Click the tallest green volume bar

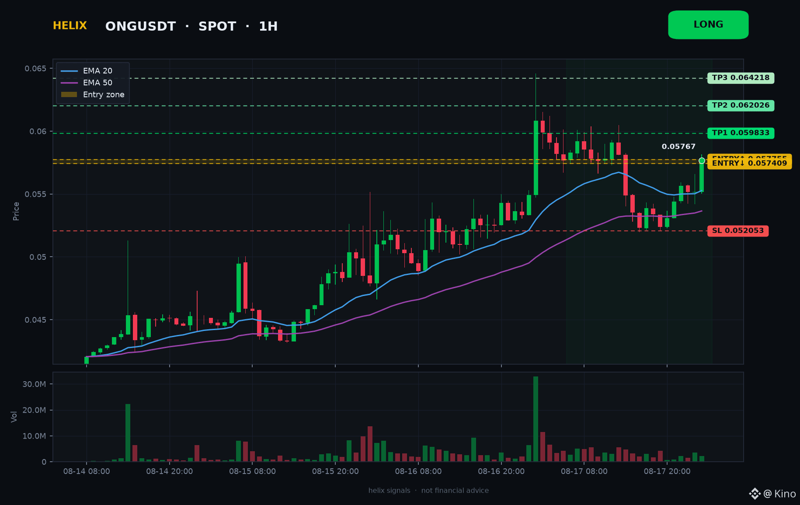[x=536, y=419]
